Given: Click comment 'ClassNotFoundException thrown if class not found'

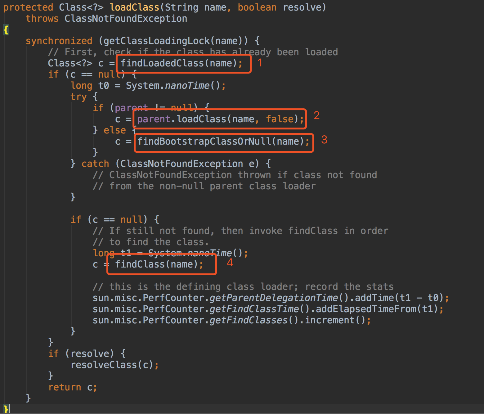Looking at the screenshot, I should coord(235,175).
